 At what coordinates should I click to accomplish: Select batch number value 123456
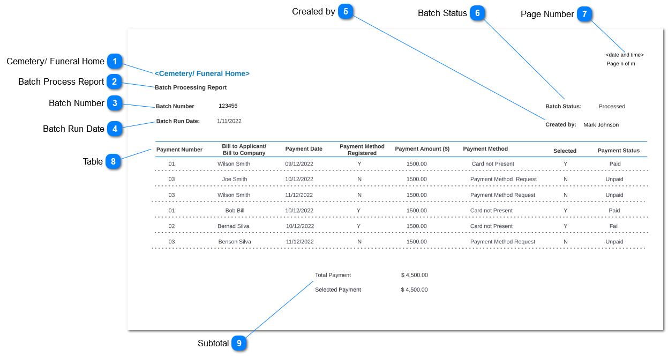coord(228,106)
